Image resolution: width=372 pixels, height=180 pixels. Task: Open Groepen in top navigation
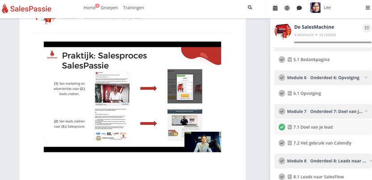click(x=109, y=8)
